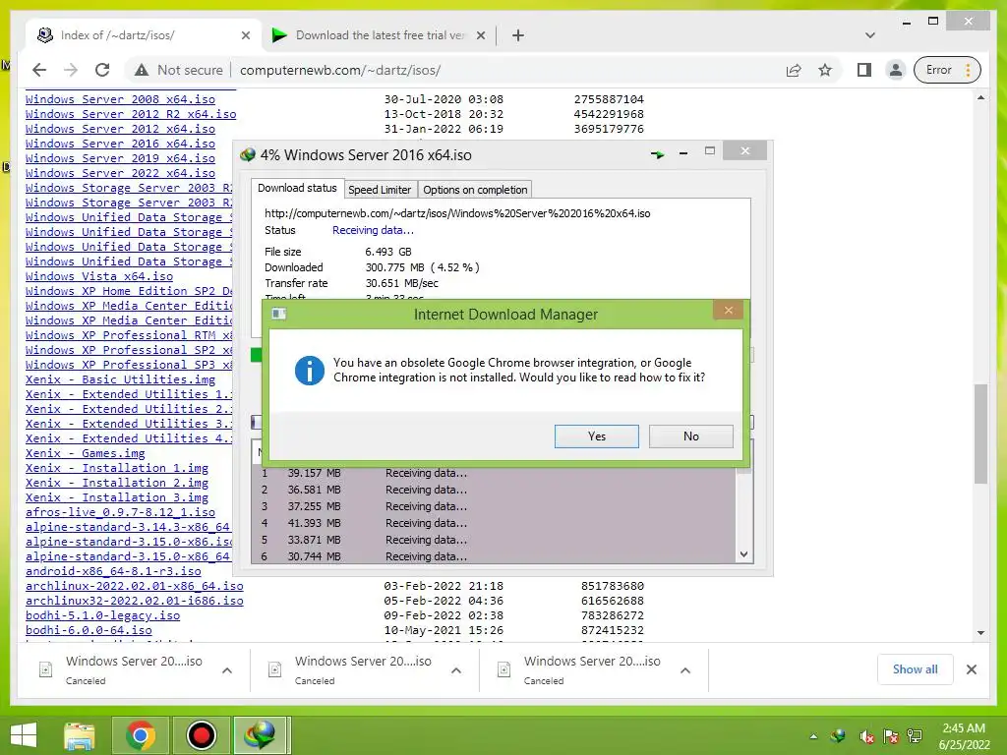The height and width of the screenshot is (755, 1007).
Task: Go back in Chrome
Action: coord(39,70)
